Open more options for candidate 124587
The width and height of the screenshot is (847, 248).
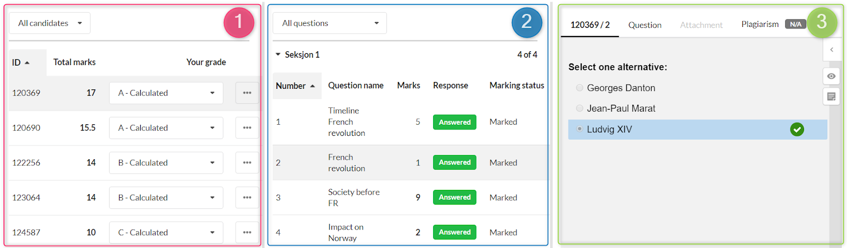[x=247, y=233]
